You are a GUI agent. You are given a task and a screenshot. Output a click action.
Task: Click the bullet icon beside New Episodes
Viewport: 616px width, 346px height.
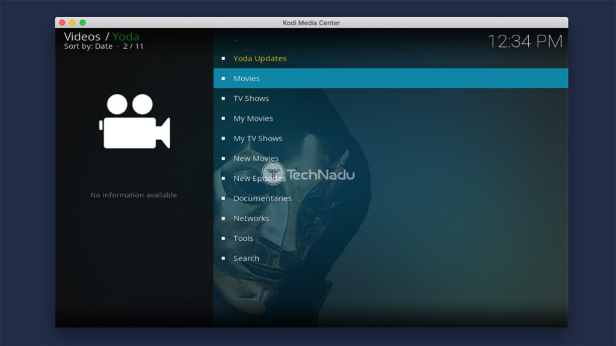(x=224, y=178)
